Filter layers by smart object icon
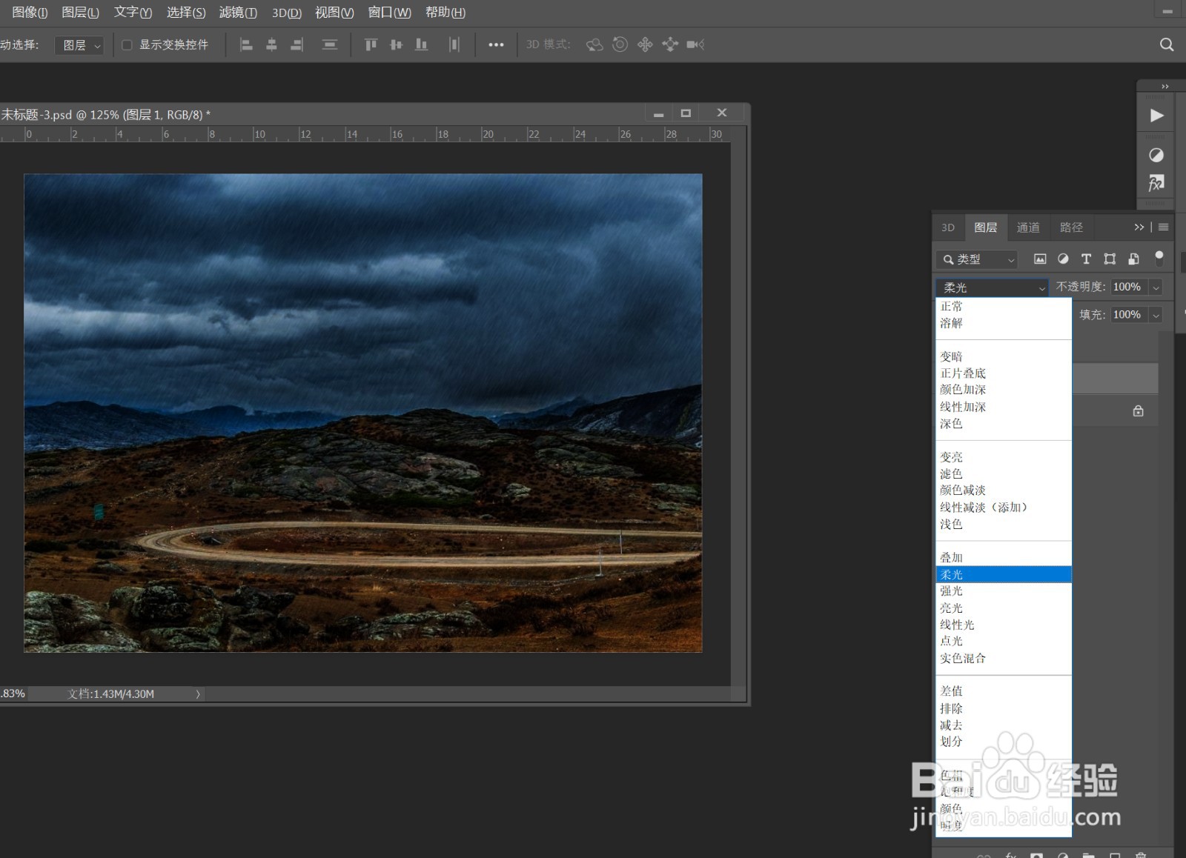 pyautogui.click(x=1133, y=259)
